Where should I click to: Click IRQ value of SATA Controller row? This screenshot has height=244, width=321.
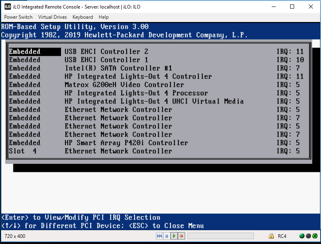coord(288,68)
